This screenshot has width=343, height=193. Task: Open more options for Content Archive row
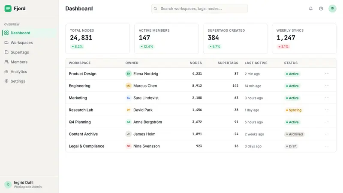327,134
